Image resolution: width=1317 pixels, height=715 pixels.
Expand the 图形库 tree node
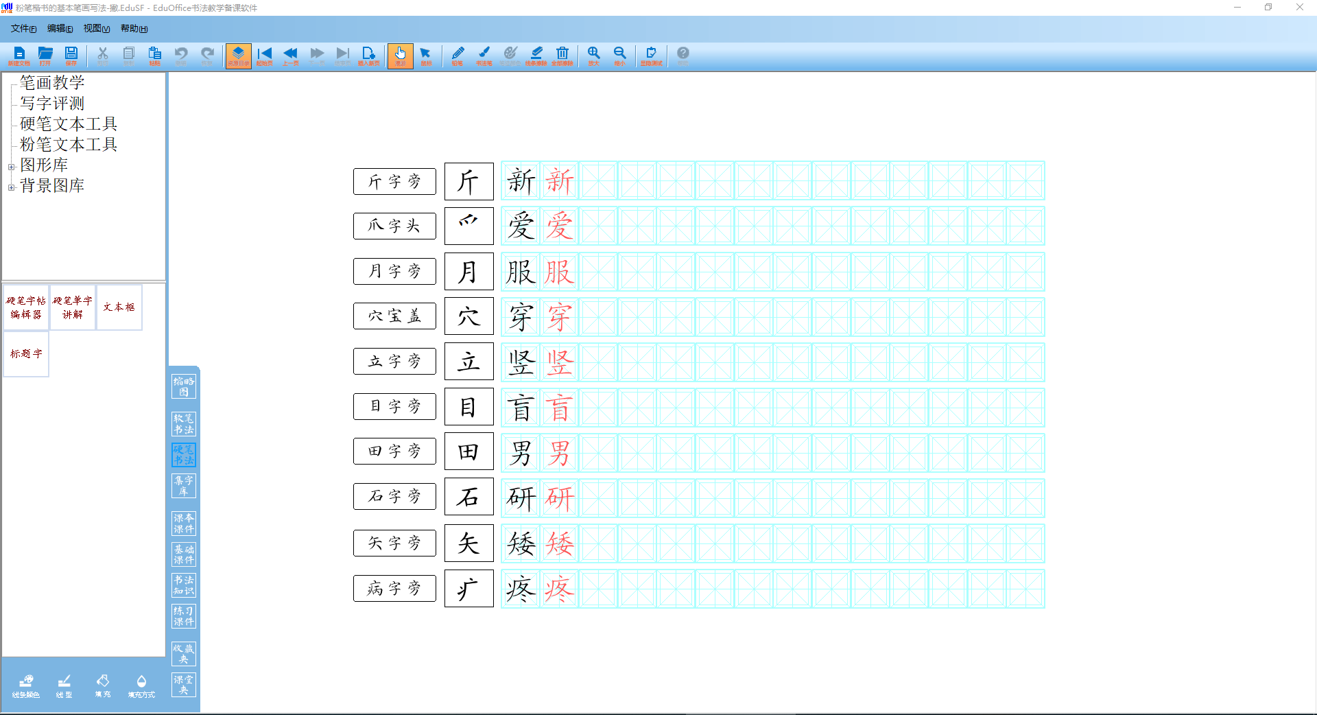[11, 165]
